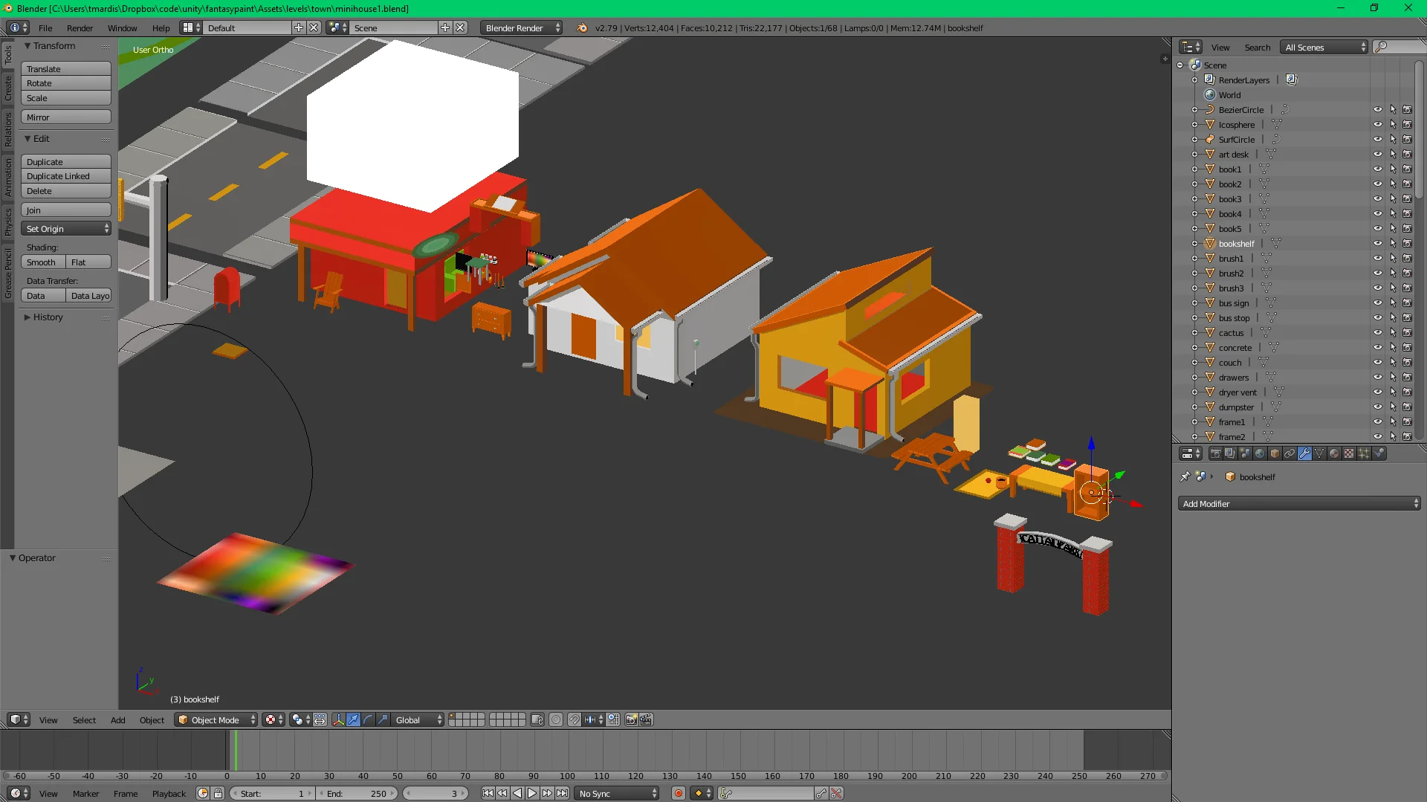Open the No Sync playback dropdown
The height and width of the screenshot is (802, 1427).
[617, 793]
